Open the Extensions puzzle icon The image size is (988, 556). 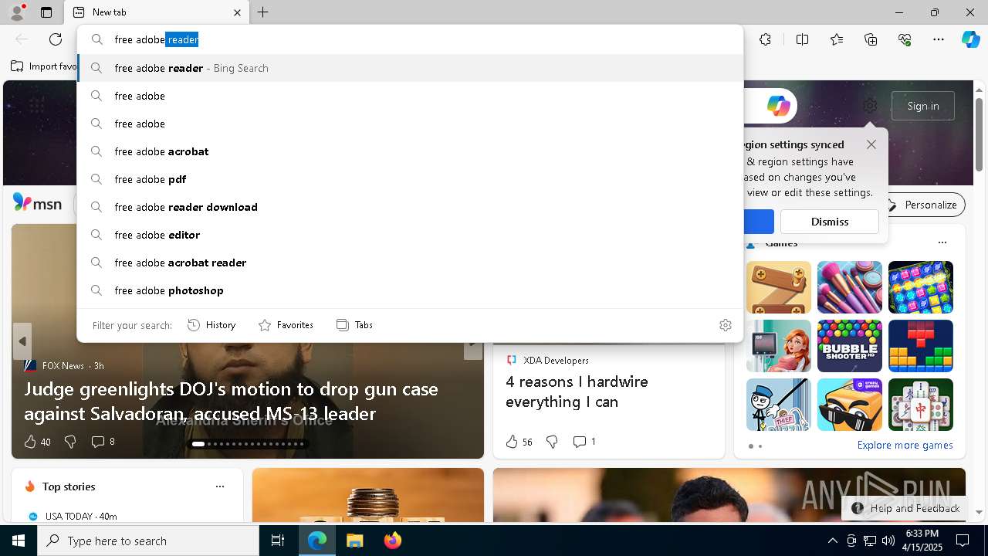click(765, 39)
